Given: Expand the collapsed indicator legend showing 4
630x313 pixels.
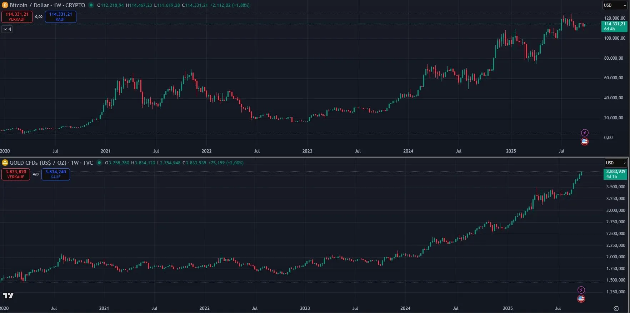Looking at the screenshot, I should pos(7,29).
